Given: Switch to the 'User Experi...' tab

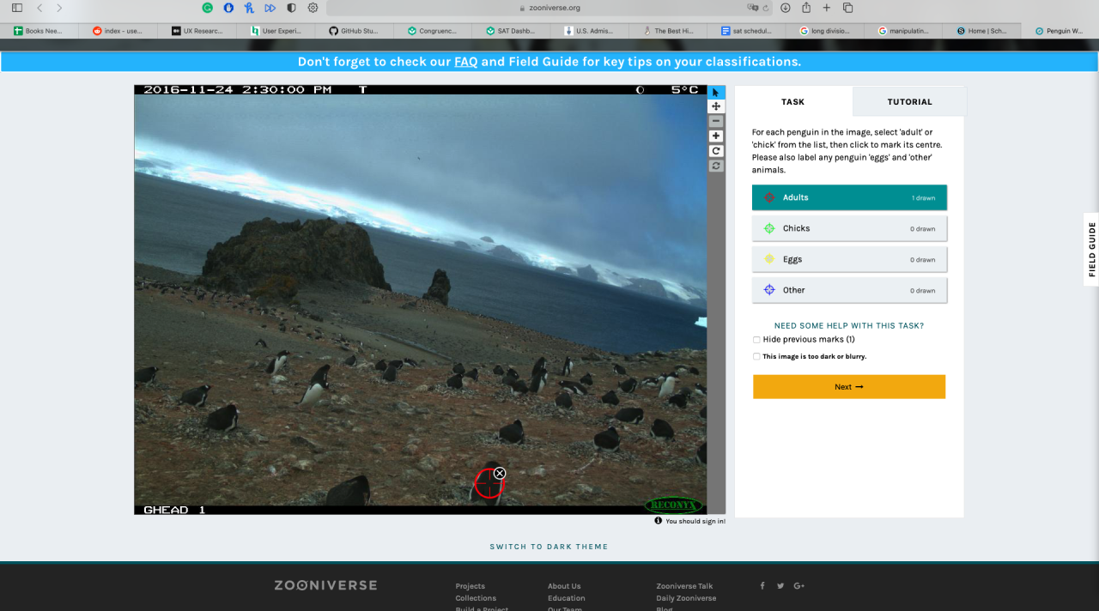Looking at the screenshot, I should coord(276,31).
